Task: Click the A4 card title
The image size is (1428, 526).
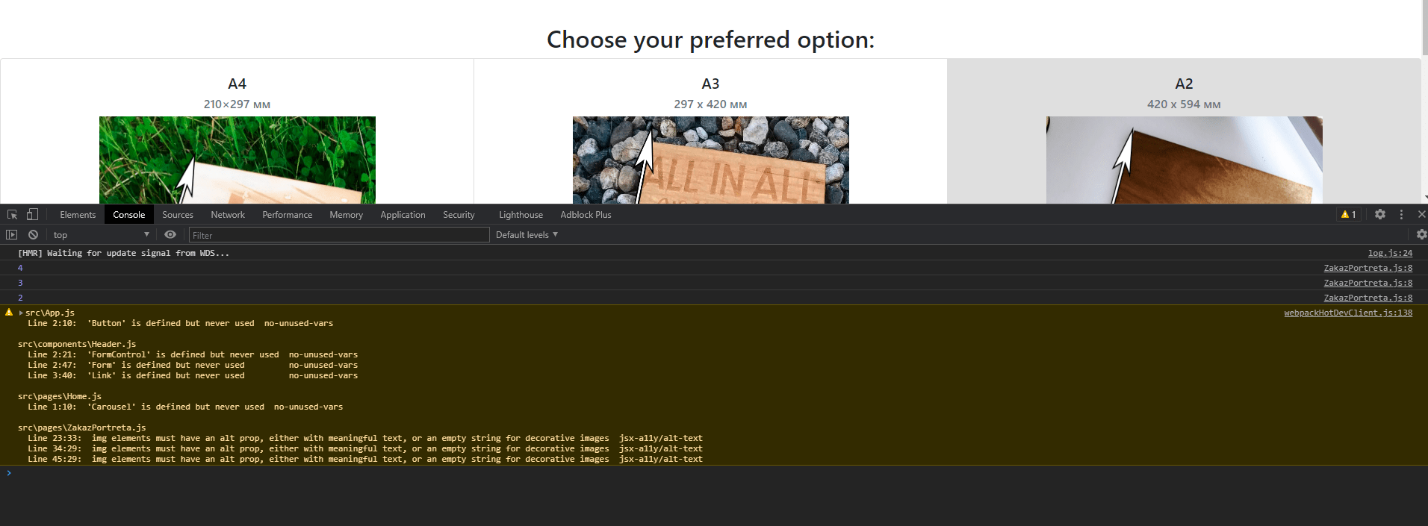Action: pos(237,84)
